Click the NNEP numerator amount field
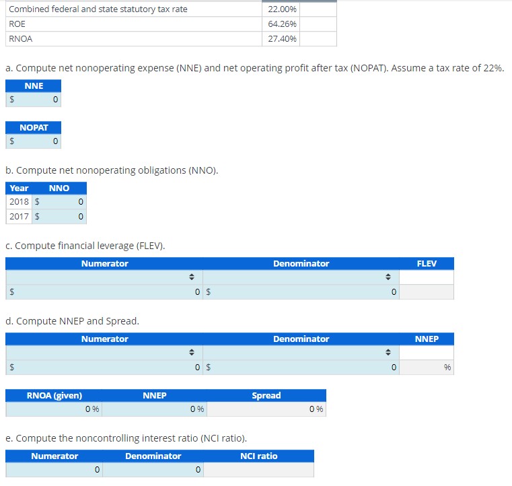 point(104,368)
